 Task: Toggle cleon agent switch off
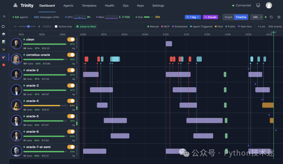pyautogui.click(x=71, y=39)
